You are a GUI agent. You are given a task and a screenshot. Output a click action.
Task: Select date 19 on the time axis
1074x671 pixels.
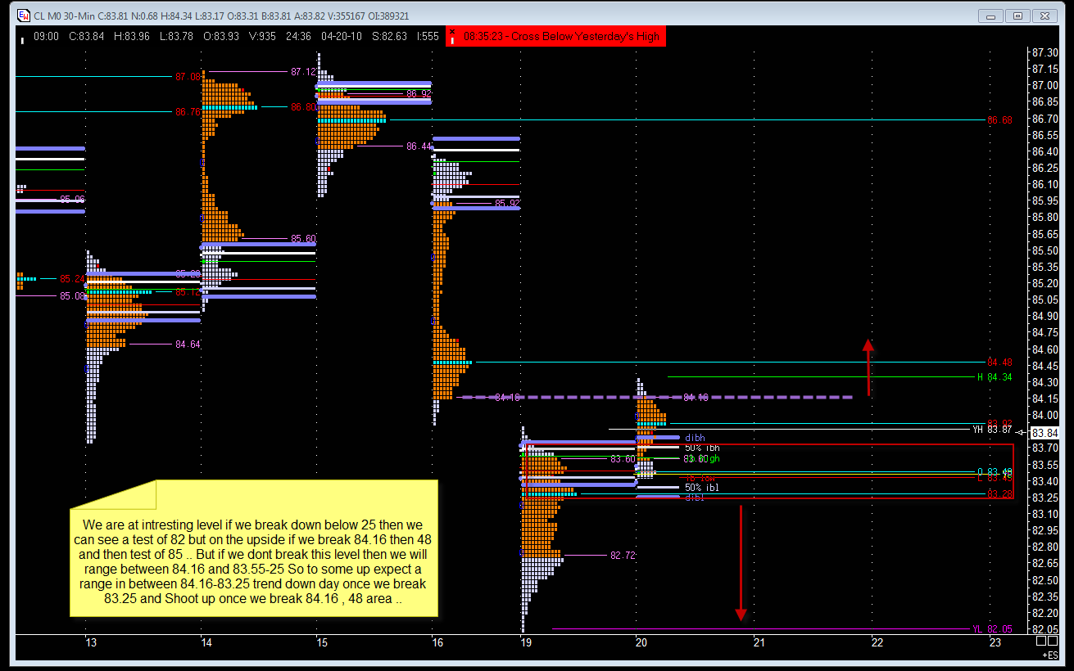click(x=527, y=643)
